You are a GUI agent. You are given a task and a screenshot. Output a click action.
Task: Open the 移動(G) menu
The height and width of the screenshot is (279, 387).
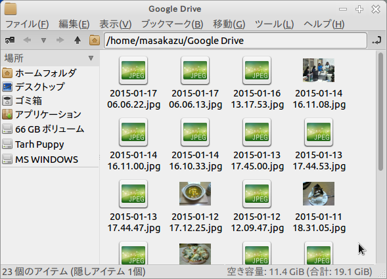pyautogui.click(x=229, y=24)
